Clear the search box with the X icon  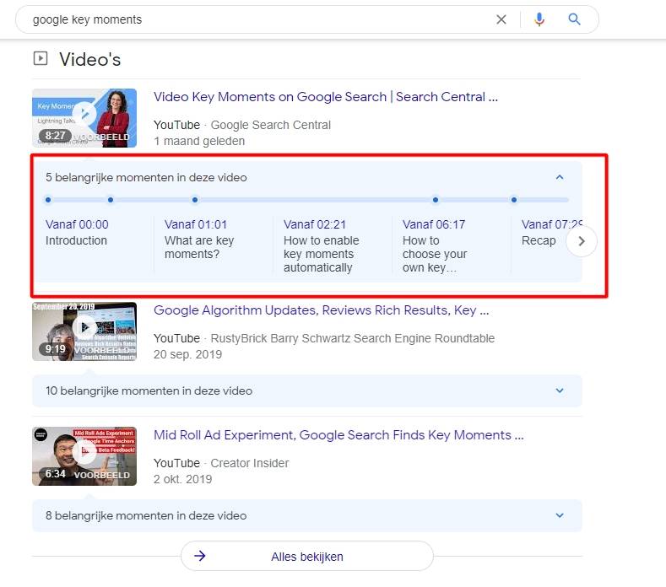click(501, 19)
